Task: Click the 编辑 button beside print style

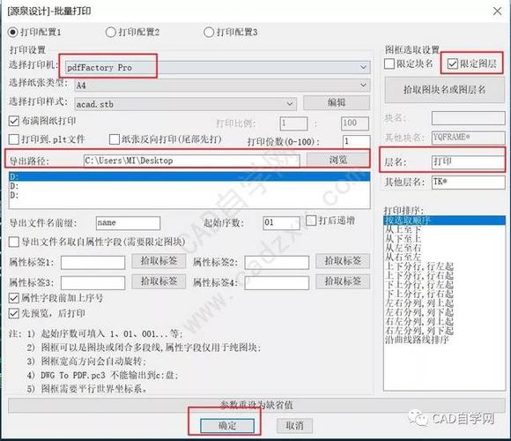Action: tap(337, 102)
